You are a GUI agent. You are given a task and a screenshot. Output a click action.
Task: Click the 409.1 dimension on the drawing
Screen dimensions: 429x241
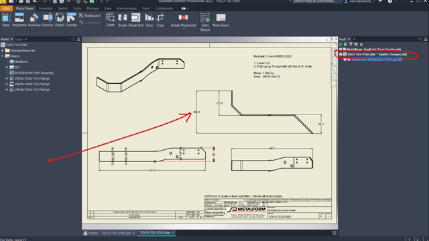pos(272,149)
